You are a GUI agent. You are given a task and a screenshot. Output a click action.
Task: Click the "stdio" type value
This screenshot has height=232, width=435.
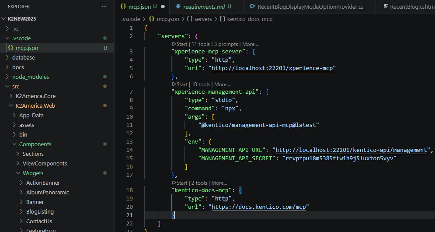coord(223,100)
